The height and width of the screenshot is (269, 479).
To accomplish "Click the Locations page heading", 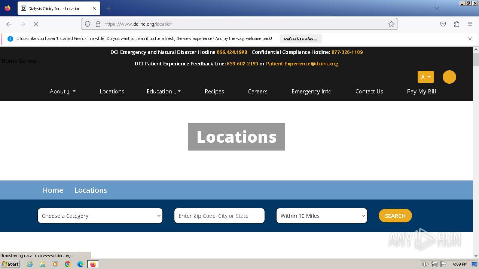I will (x=237, y=137).
